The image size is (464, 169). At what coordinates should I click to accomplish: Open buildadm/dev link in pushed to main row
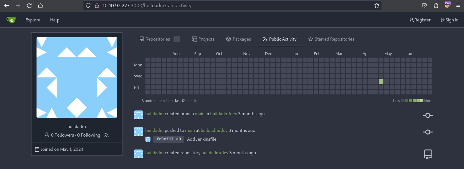pos(214,130)
